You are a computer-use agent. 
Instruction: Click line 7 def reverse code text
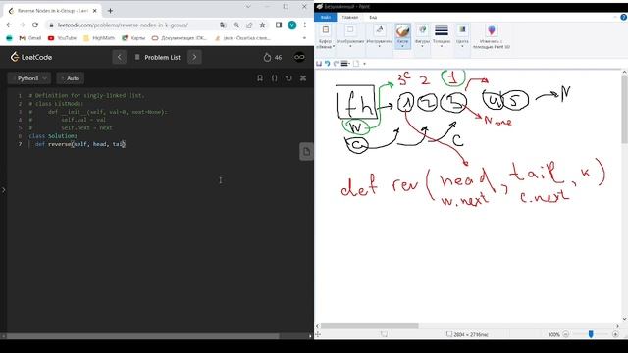click(x=80, y=144)
